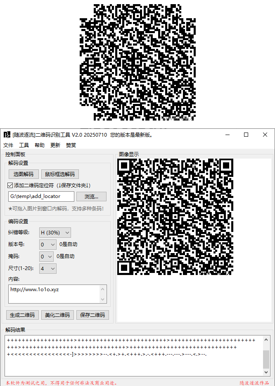
Task: Click up arrow of 内容 box scrollbar
Action: coord(103,289)
